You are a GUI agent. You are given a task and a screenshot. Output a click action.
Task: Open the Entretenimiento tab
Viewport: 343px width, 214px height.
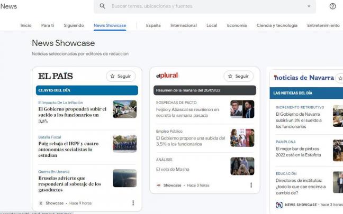point(323,25)
